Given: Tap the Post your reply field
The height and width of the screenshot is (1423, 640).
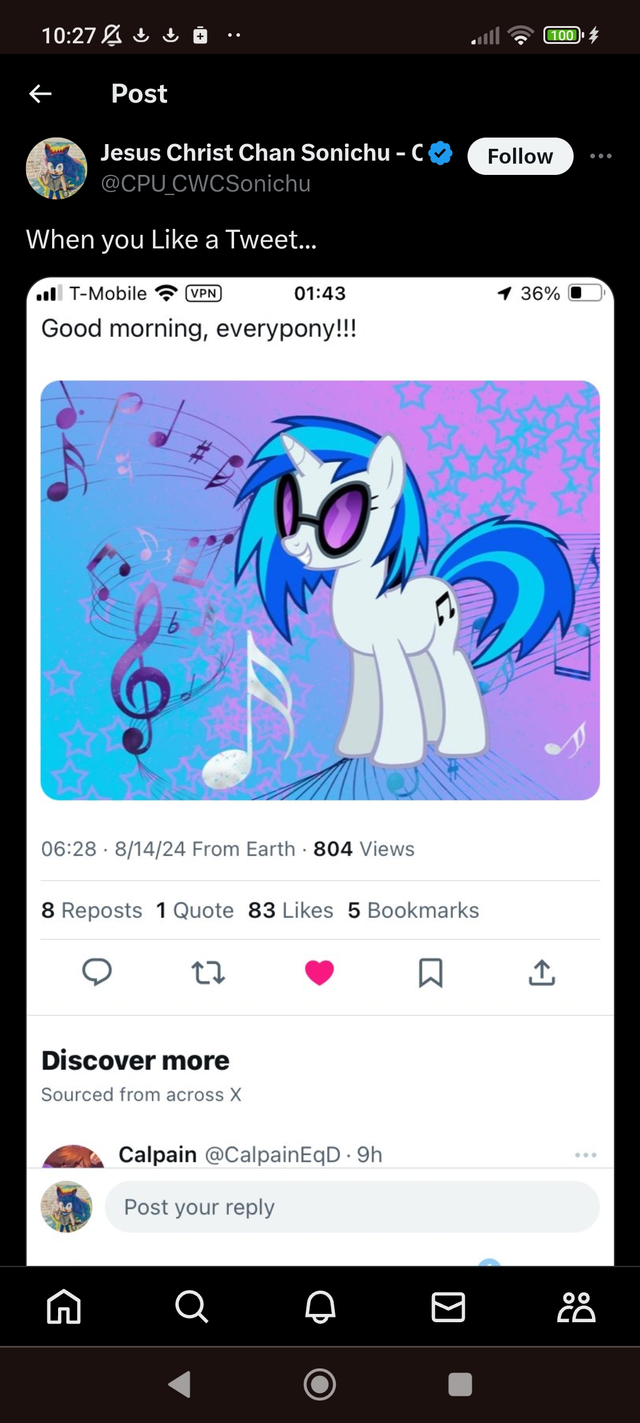Looking at the screenshot, I should 352,1207.
